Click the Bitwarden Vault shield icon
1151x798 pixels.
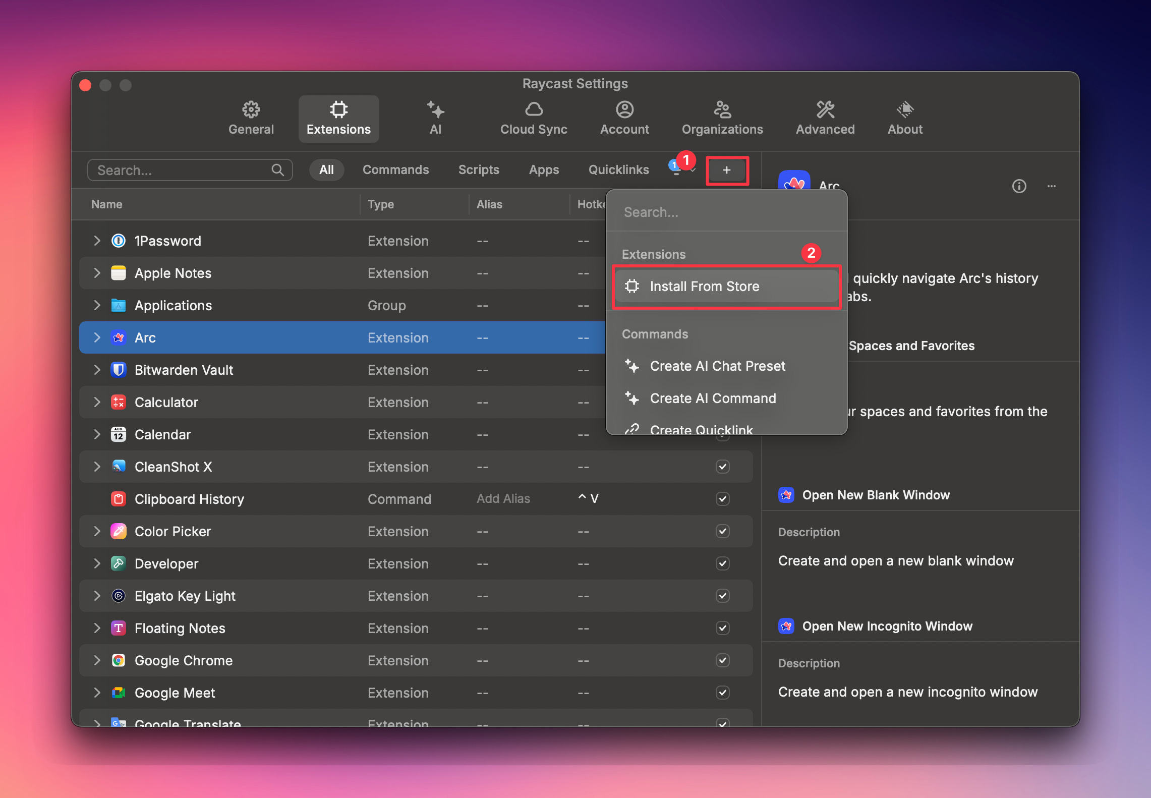(118, 370)
